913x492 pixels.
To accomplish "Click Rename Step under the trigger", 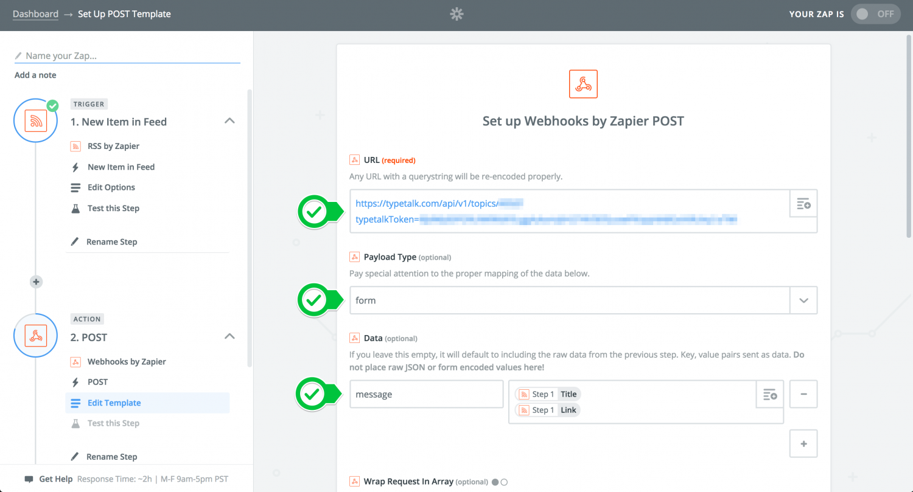I will pyautogui.click(x=111, y=241).
